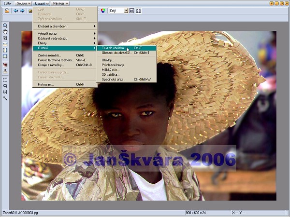Select the Zoom magnifier tool

[x=5, y=25]
